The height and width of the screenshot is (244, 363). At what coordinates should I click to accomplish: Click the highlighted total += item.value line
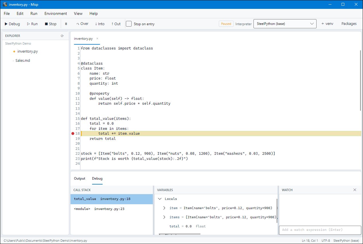(x=221, y=134)
